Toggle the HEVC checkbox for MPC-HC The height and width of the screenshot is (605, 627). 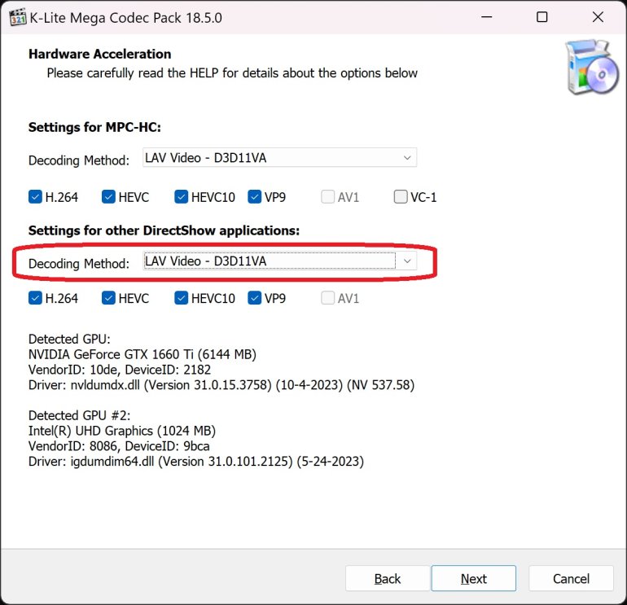pos(109,196)
